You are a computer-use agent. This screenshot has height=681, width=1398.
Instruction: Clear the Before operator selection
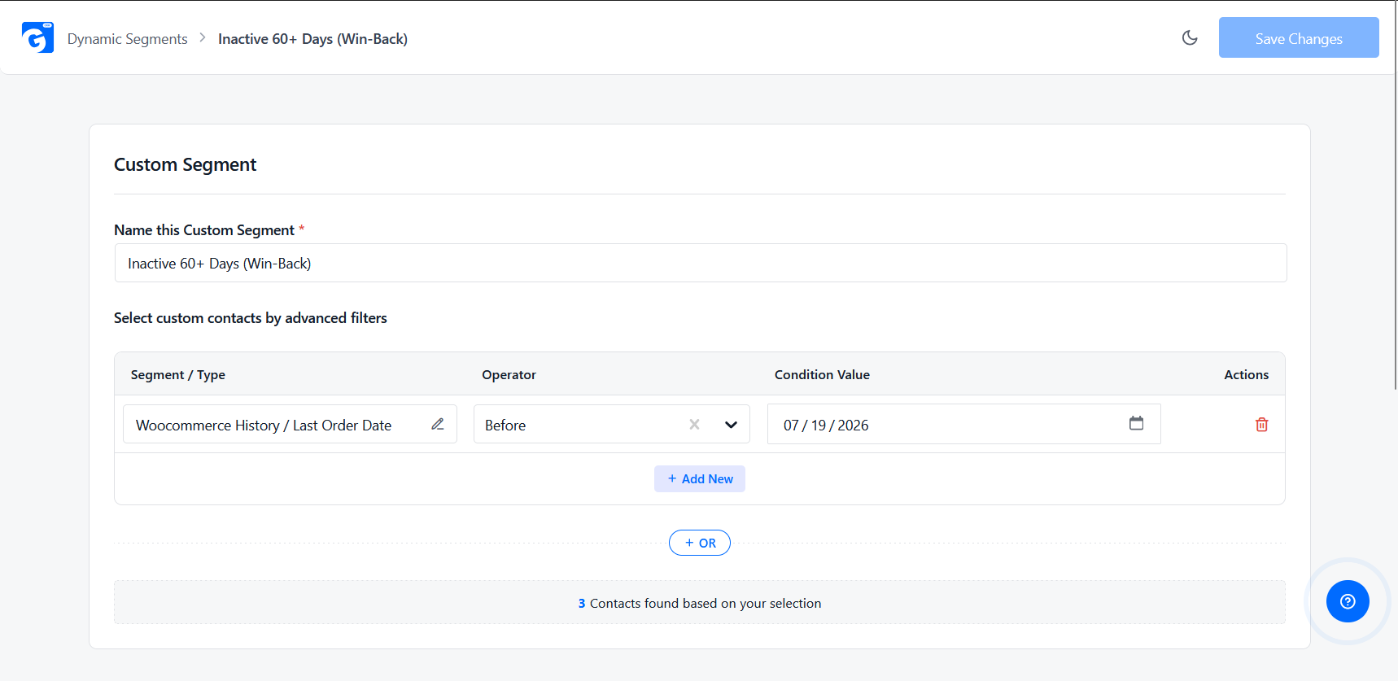[x=694, y=424]
